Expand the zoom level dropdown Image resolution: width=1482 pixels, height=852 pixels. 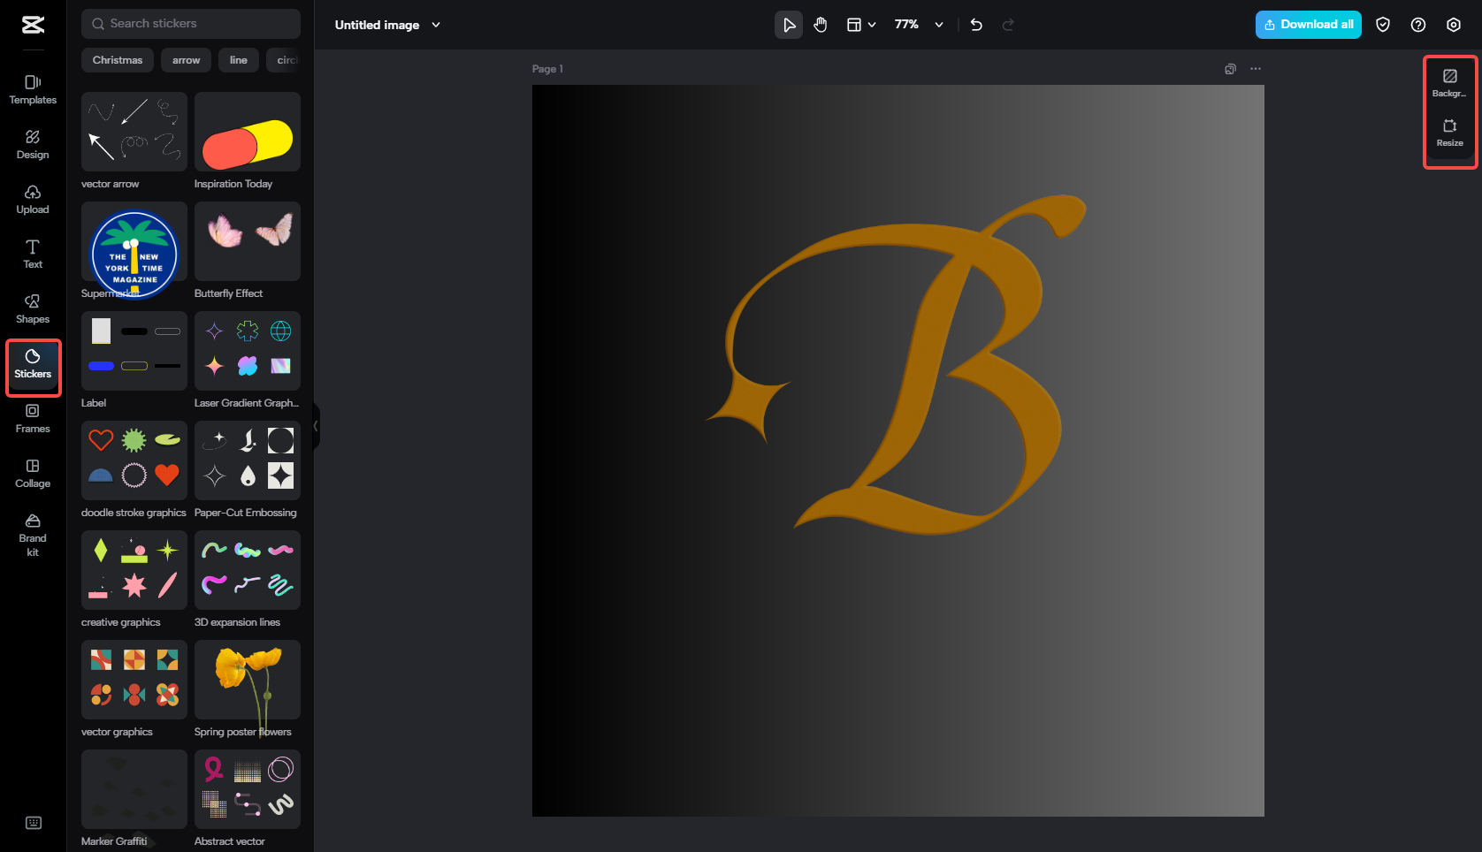click(x=938, y=25)
